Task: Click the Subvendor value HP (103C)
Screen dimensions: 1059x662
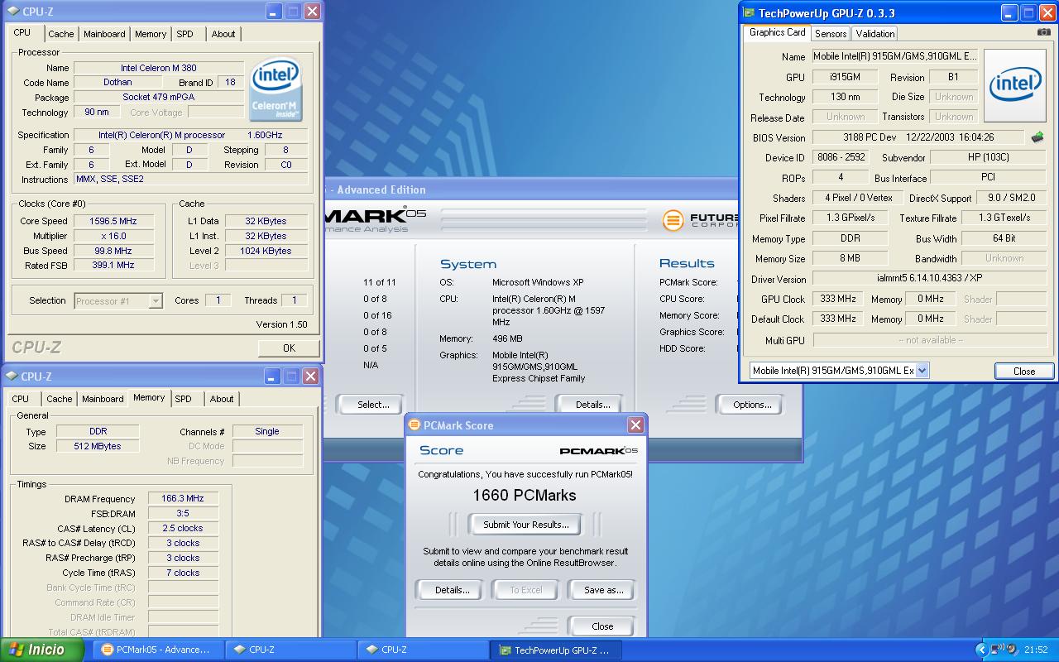Action: (988, 157)
